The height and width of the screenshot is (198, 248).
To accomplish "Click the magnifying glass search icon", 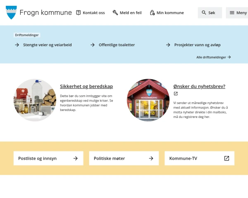I will pyautogui.click(x=204, y=13).
